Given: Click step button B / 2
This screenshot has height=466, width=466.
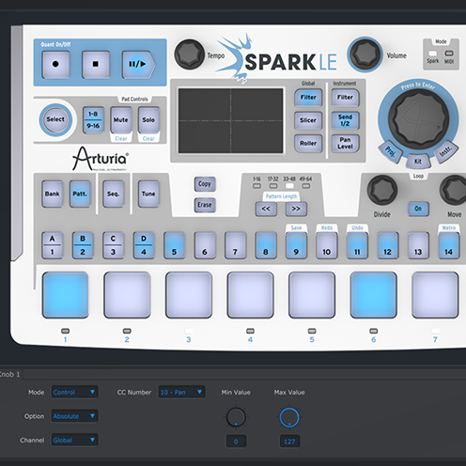Looking at the screenshot, I should coord(83,245).
